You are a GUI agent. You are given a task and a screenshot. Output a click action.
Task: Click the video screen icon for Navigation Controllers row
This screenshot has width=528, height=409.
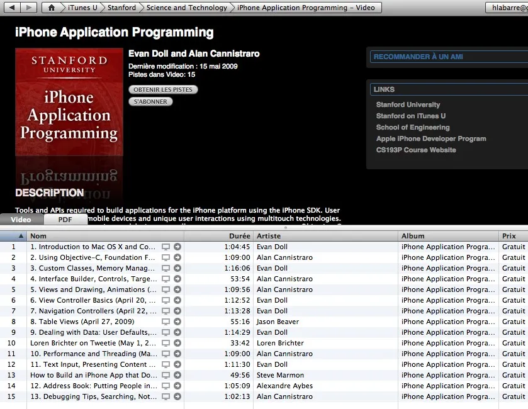click(x=166, y=311)
